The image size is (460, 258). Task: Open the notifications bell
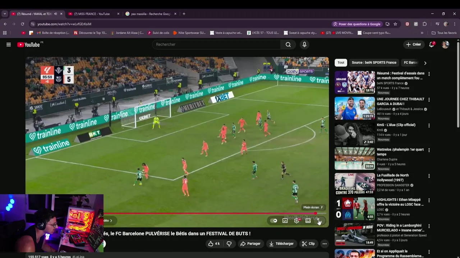click(x=432, y=44)
